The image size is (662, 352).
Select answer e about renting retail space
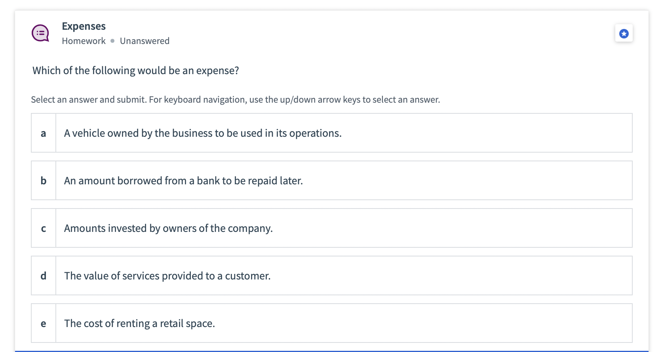331,323
